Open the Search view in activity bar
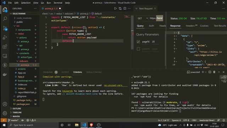The width and height of the screenshot is (227, 128). [5, 19]
